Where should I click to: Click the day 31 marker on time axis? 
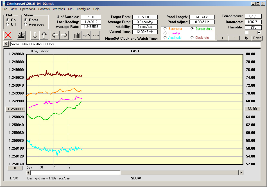pos(42,167)
